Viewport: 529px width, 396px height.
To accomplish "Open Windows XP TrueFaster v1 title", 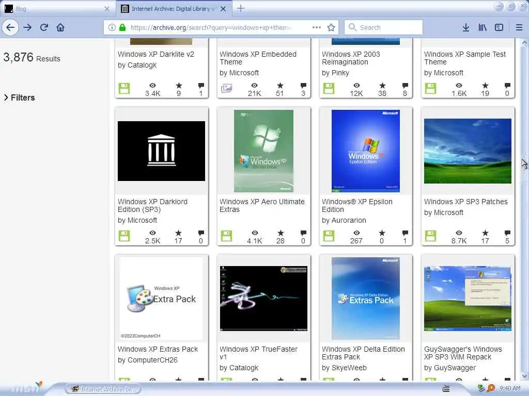I will click(258, 353).
